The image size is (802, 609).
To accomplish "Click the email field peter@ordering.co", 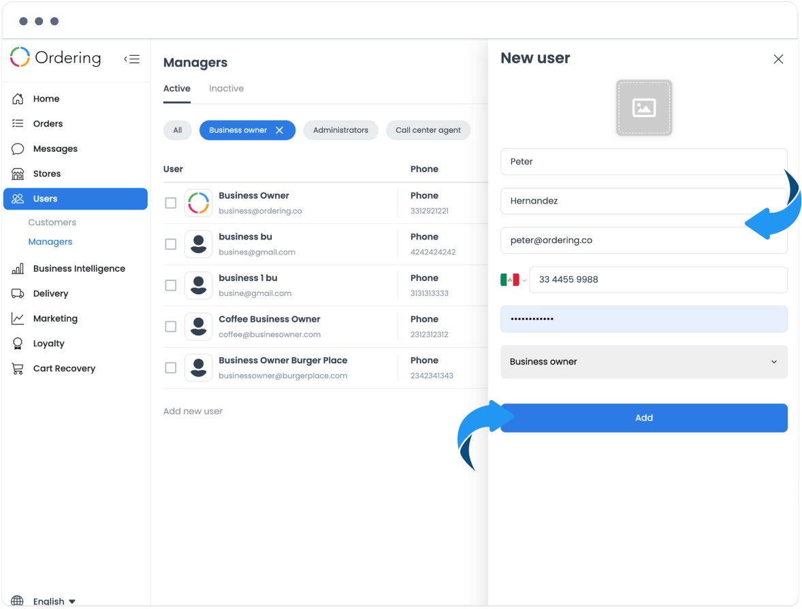I will (644, 240).
